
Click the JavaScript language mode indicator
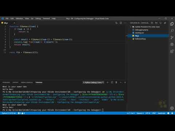(x=162, y=113)
